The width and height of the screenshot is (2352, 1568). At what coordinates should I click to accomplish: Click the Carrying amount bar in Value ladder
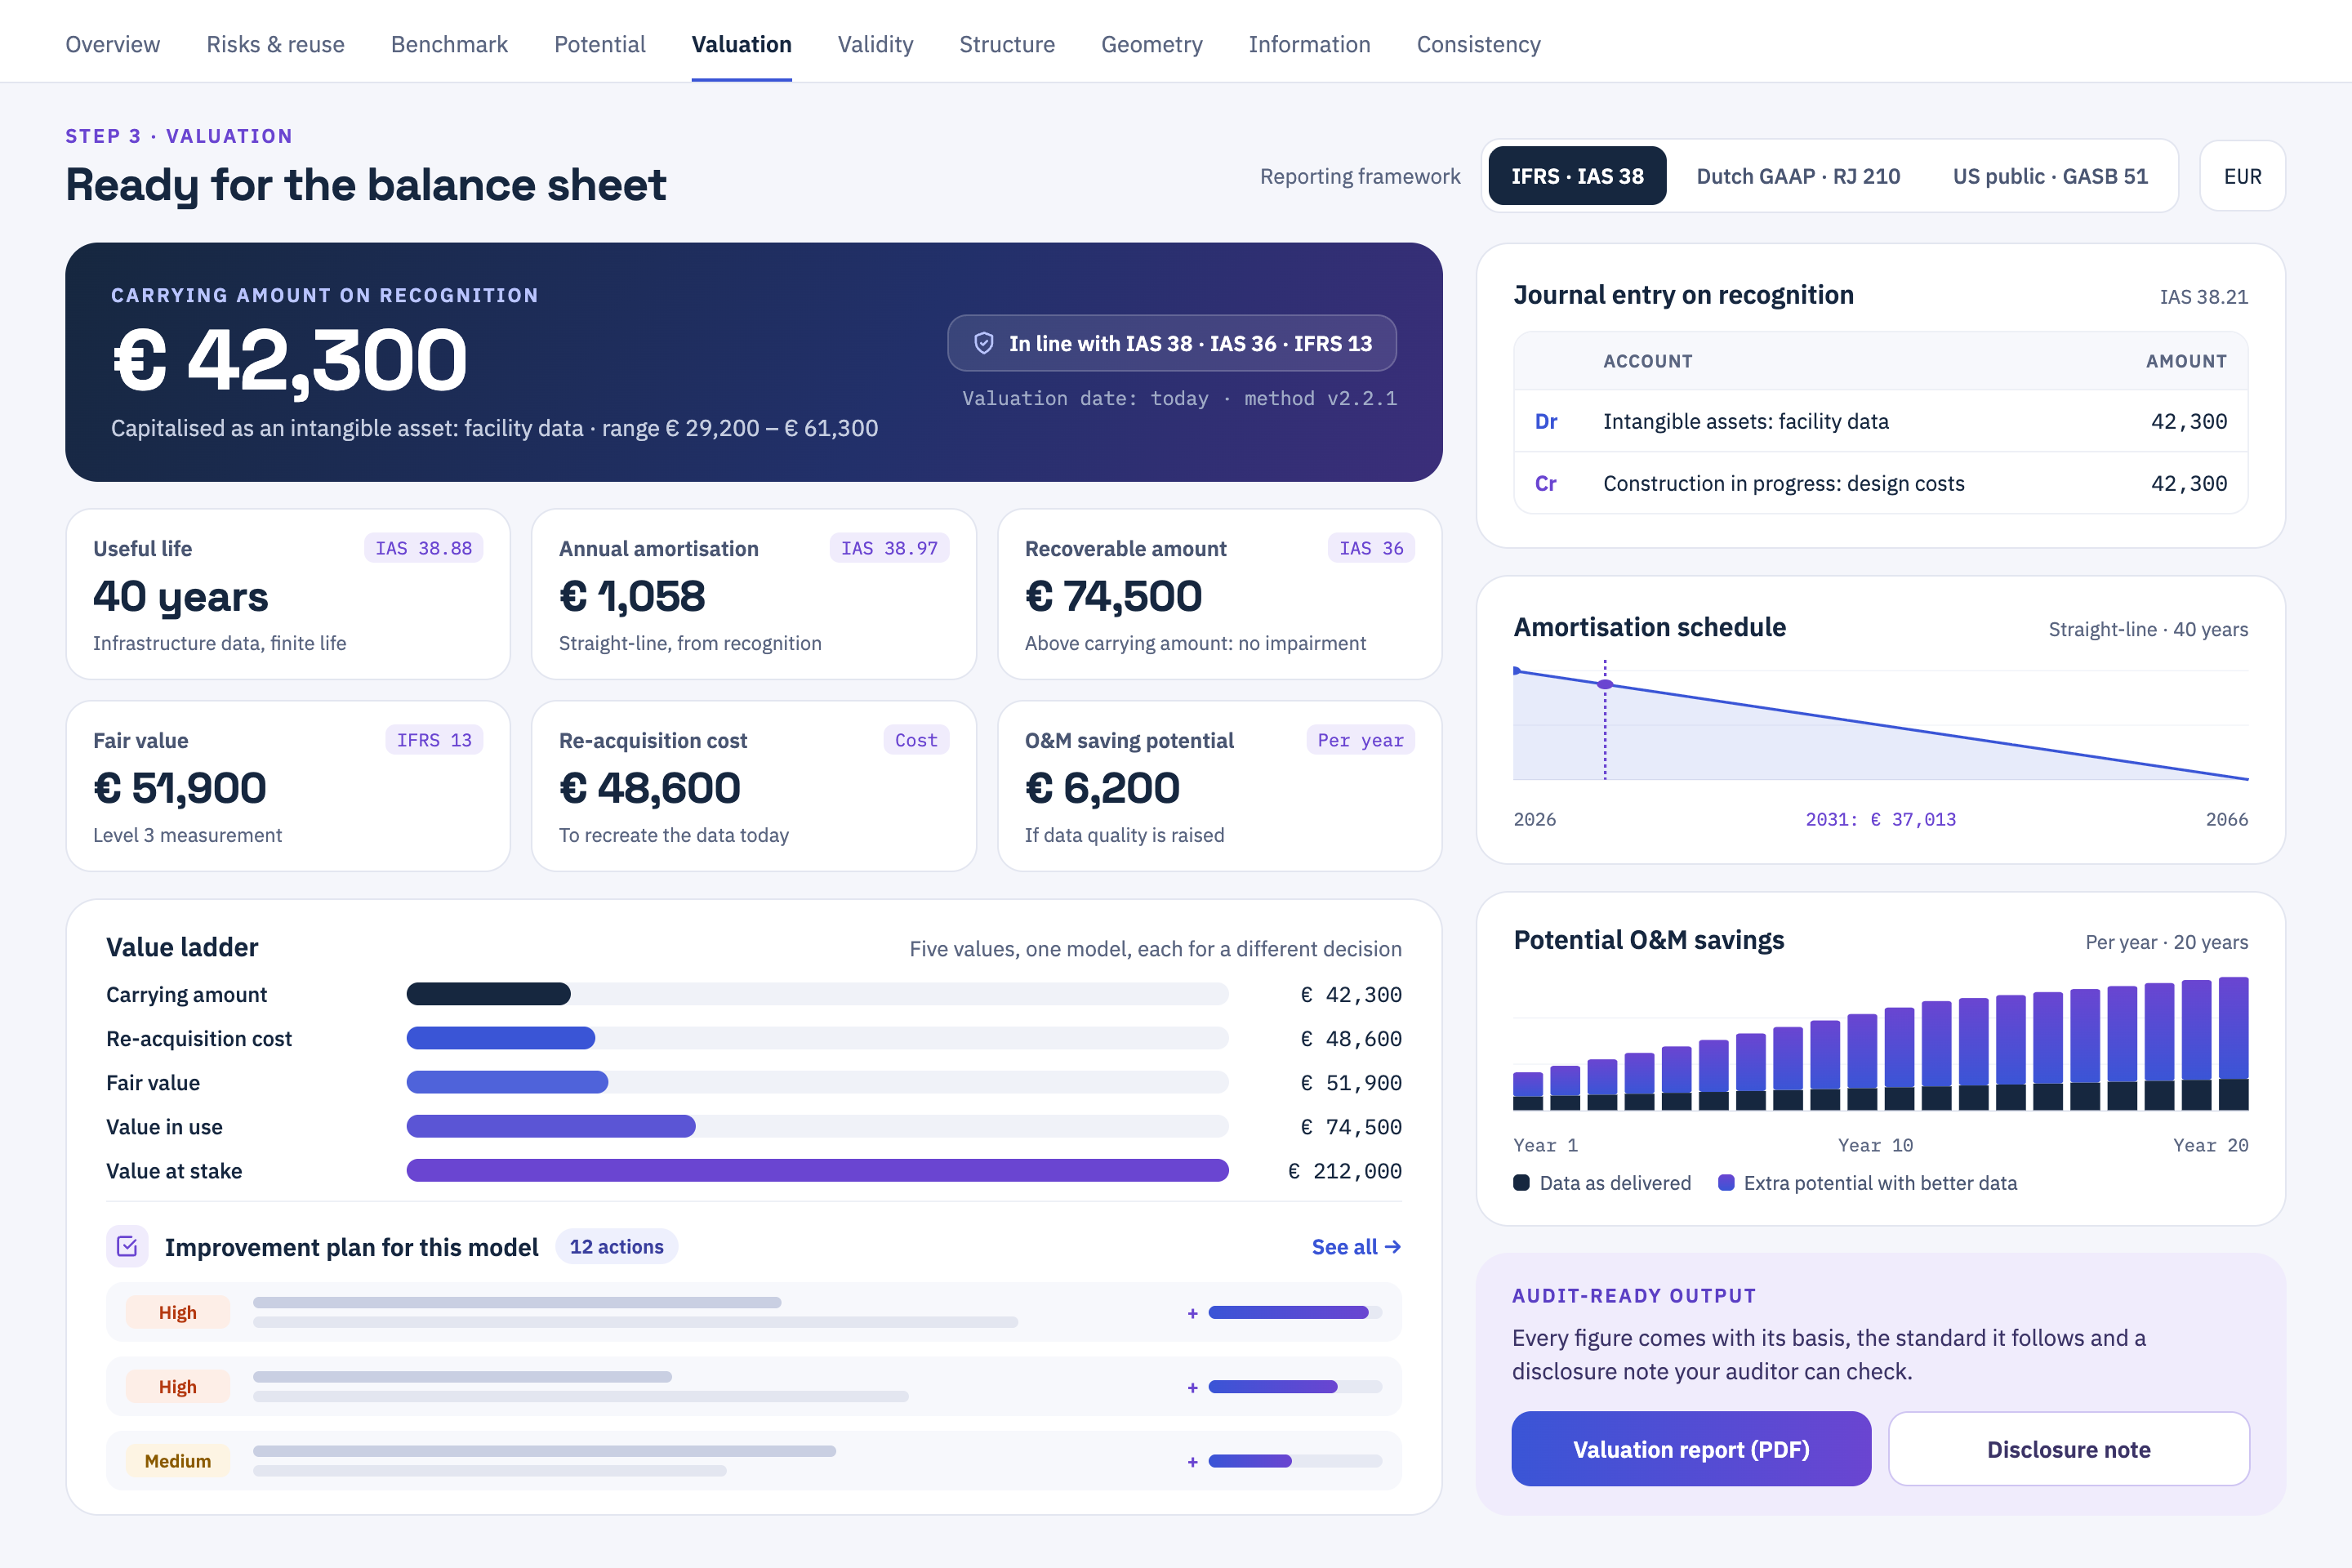click(488, 994)
